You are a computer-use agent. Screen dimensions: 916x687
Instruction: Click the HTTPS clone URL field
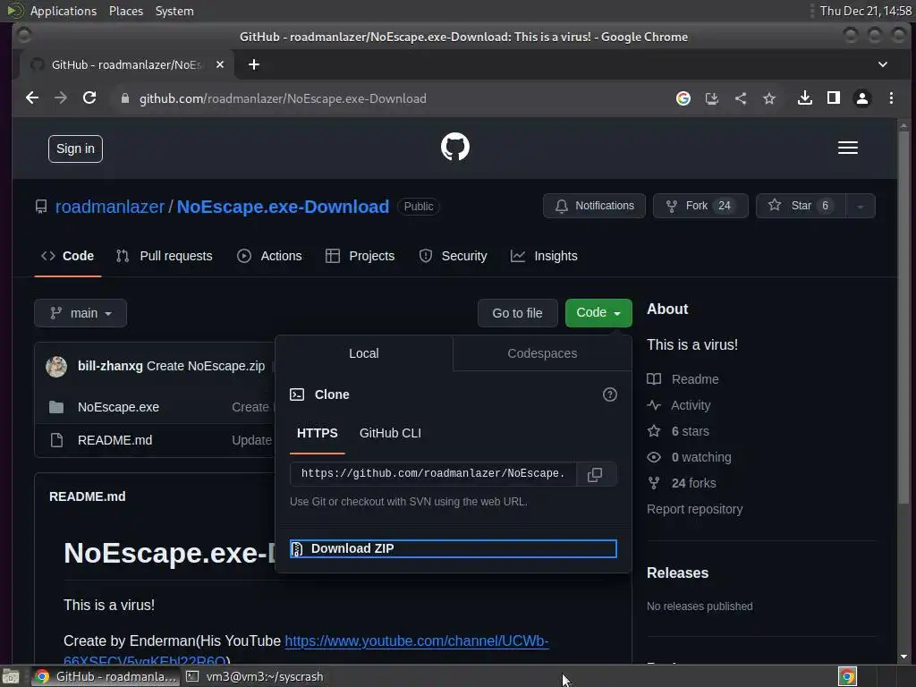pos(433,474)
